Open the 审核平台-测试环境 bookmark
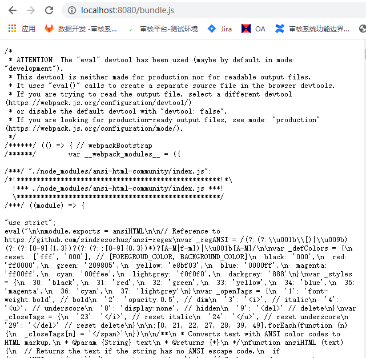 (x=169, y=29)
